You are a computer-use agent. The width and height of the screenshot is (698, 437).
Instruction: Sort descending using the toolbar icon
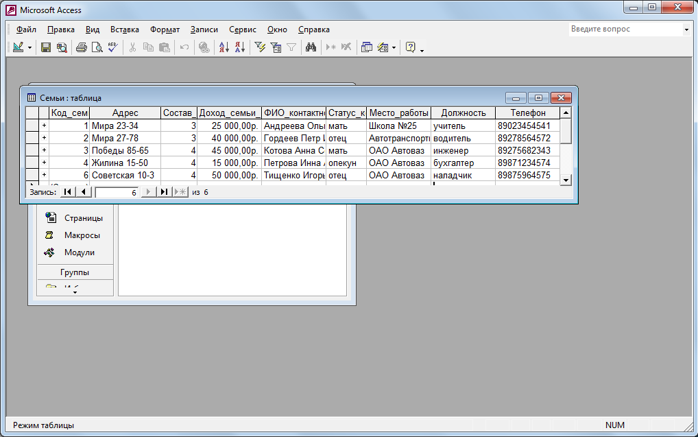point(239,47)
